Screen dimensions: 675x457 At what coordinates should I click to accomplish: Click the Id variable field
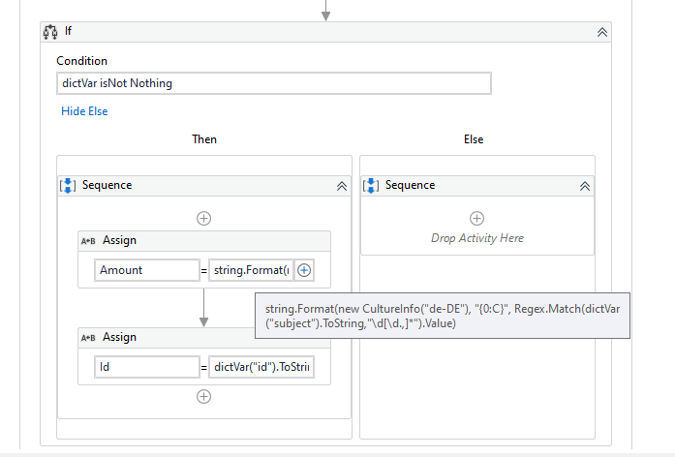(146, 367)
